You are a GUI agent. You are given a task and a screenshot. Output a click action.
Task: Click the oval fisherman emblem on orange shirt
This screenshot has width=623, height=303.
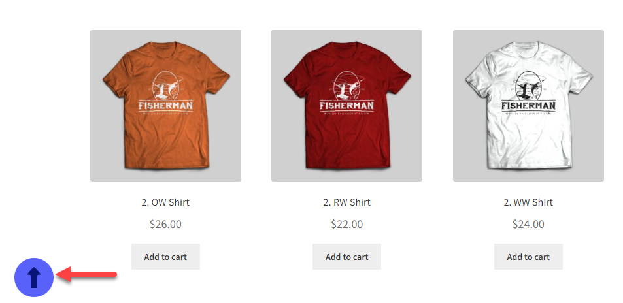165,85
